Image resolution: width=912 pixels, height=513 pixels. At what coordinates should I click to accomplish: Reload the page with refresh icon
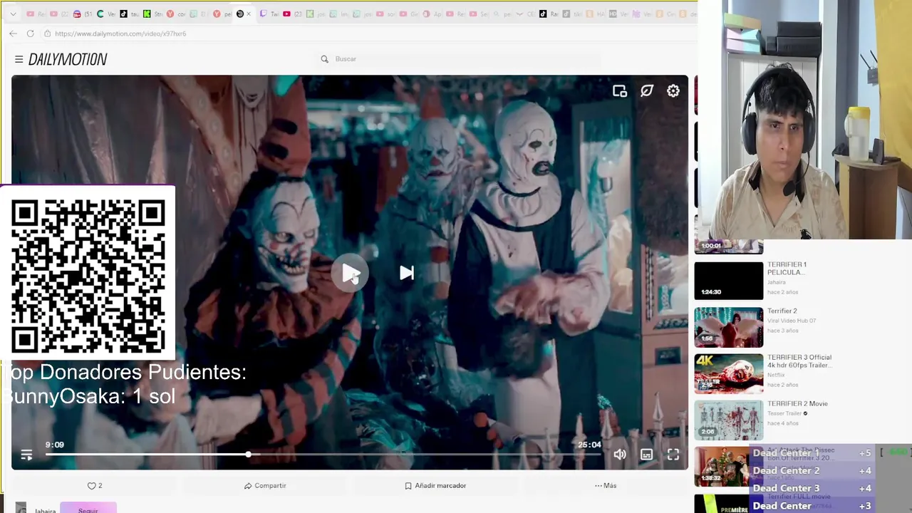[30, 33]
